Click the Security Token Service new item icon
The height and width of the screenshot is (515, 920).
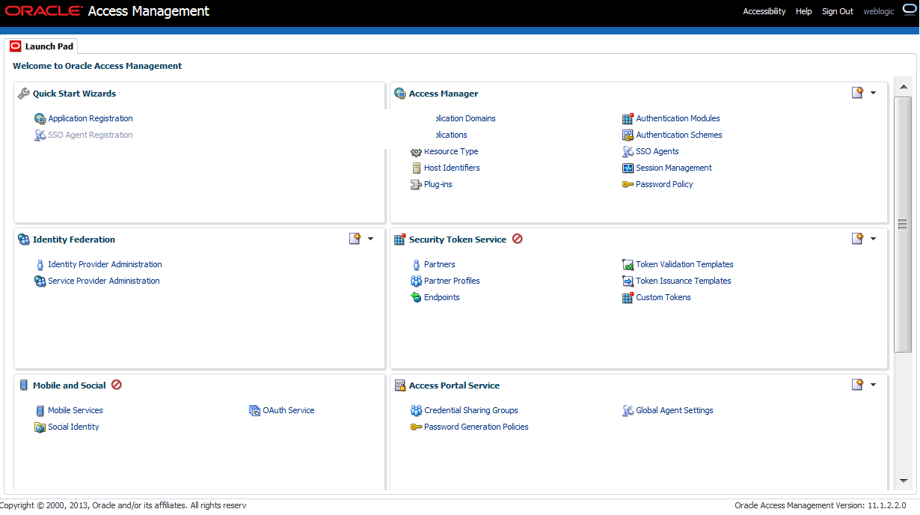click(x=858, y=239)
